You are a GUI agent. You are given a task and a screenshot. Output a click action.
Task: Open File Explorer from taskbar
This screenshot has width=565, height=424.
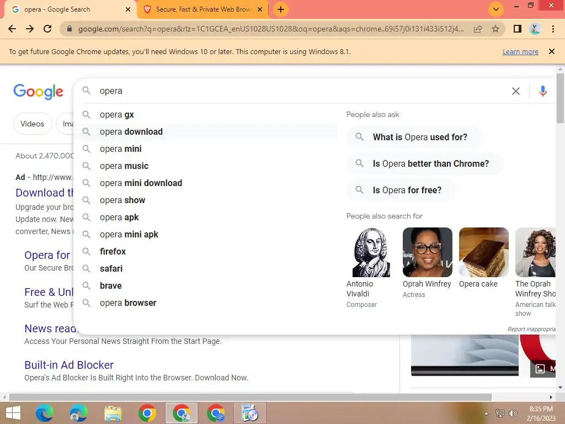pyautogui.click(x=113, y=413)
